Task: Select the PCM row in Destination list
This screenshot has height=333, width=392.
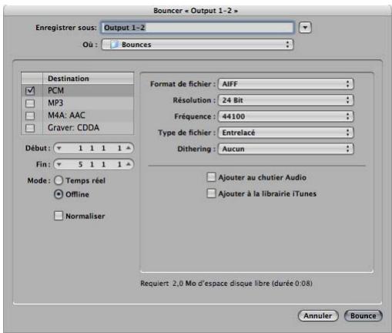Action: tap(78, 90)
